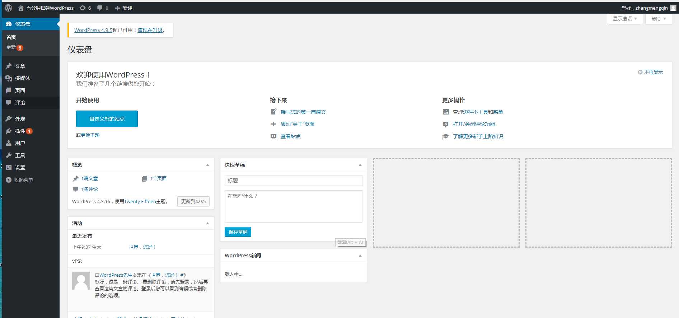The height and width of the screenshot is (318, 679).
Task: Open 工具 tools wrench icon
Action: click(x=9, y=155)
